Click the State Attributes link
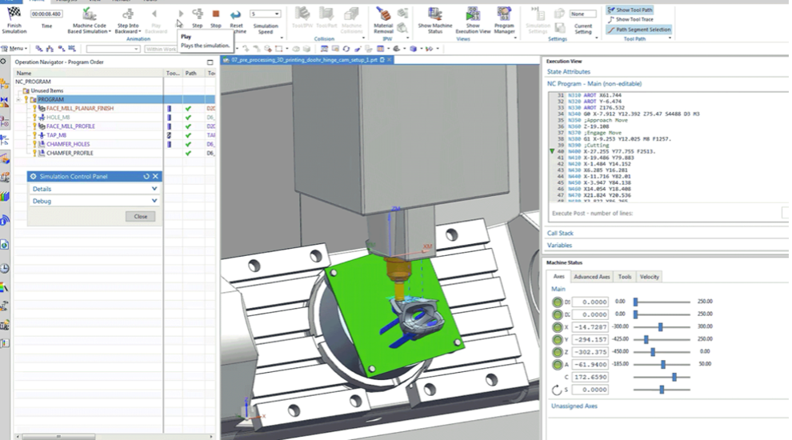Screen dimensions: 792x440 point(568,72)
